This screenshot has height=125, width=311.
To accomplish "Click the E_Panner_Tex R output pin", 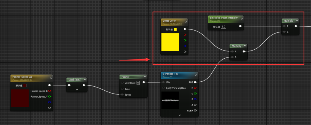I will pos(195,88).
